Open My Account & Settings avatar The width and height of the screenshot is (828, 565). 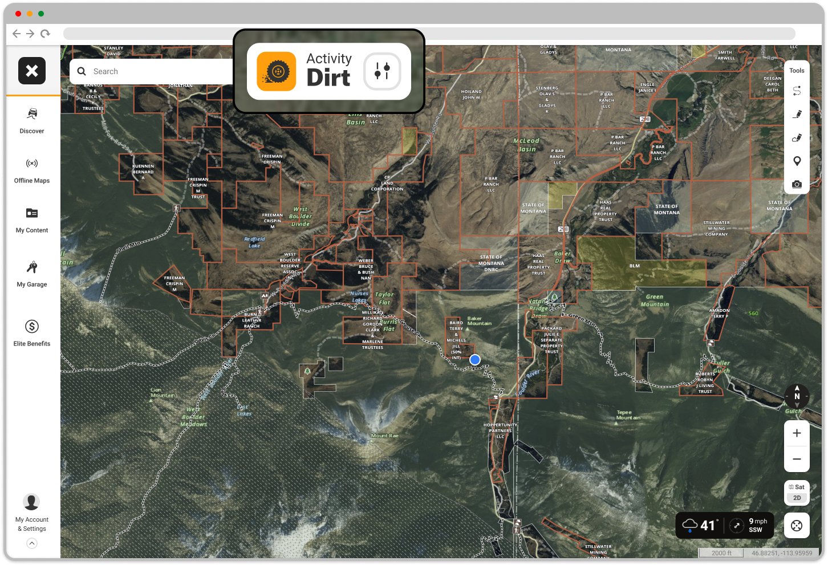(x=31, y=502)
